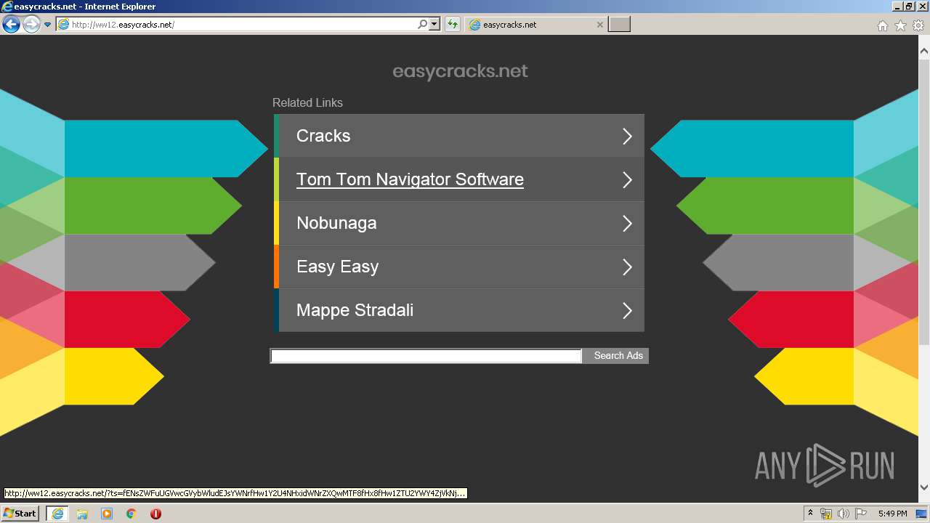The image size is (930, 523).
Task: Click the page scrollbar up arrow
Action: pos(924,51)
